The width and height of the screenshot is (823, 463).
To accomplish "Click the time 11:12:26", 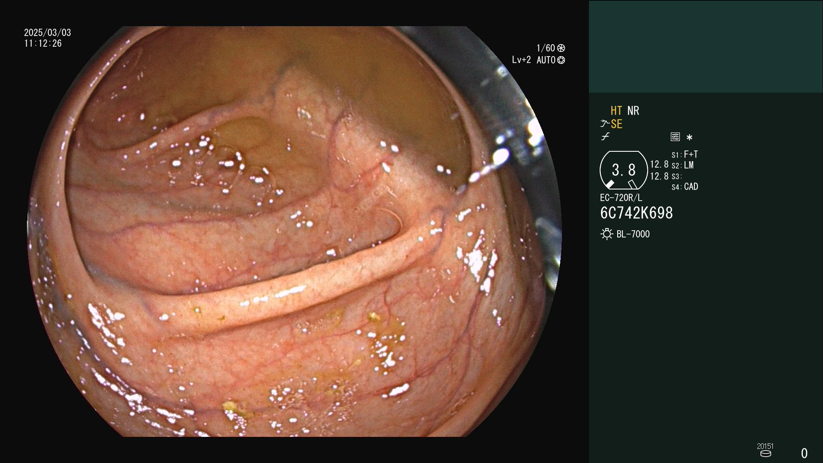I will (43, 43).
